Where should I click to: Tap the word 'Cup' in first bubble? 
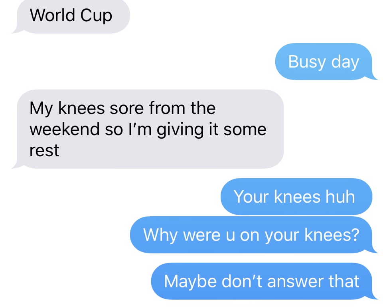(x=96, y=16)
